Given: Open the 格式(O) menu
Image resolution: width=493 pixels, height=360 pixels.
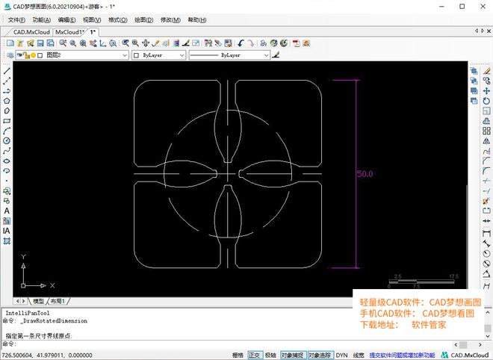Looking at the screenshot, I should tap(117, 20).
